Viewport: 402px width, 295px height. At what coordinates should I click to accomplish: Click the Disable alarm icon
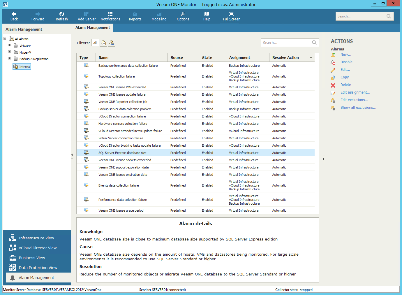[x=333, y=62]
